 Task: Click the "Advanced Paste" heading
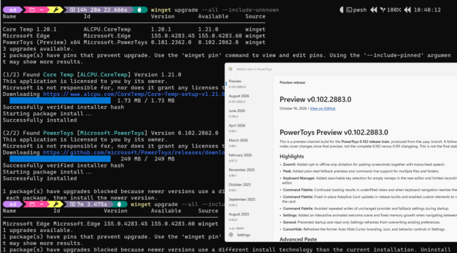[x=298, y=239]
